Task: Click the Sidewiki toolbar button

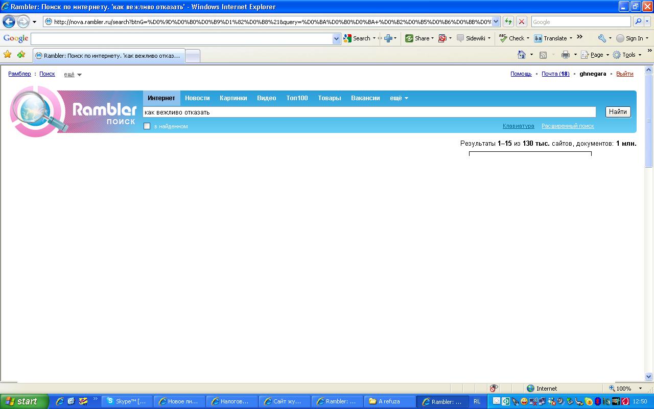Action: tap(473, 38)
